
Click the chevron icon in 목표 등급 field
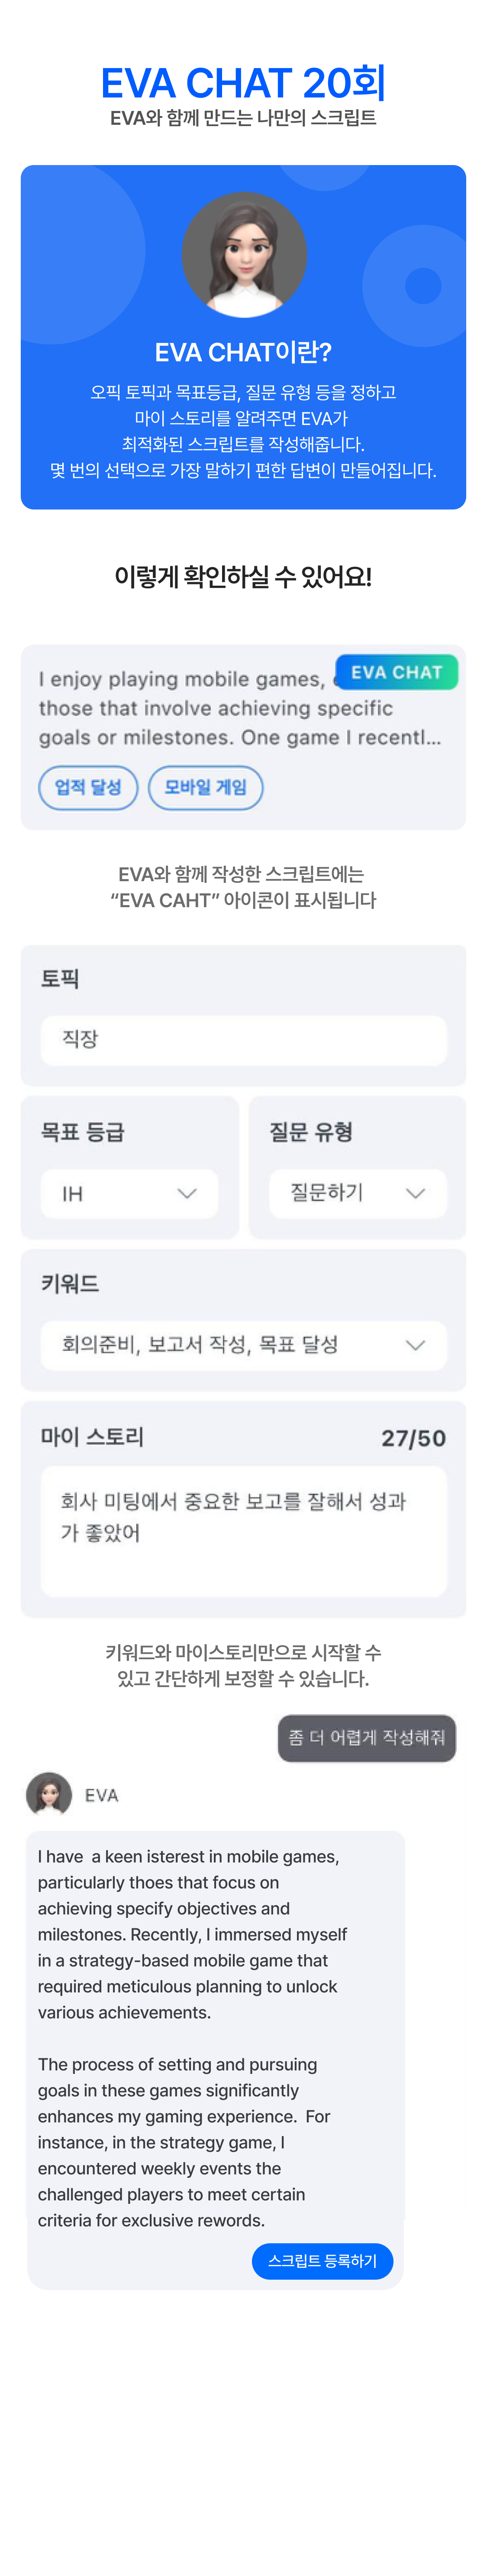[x=186, y=1193]
